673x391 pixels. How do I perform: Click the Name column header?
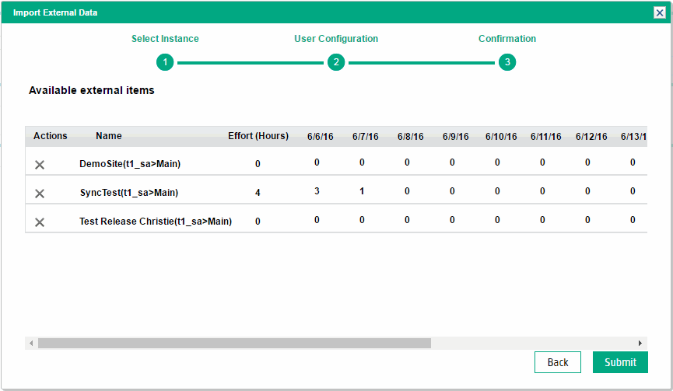coord(109,136)
